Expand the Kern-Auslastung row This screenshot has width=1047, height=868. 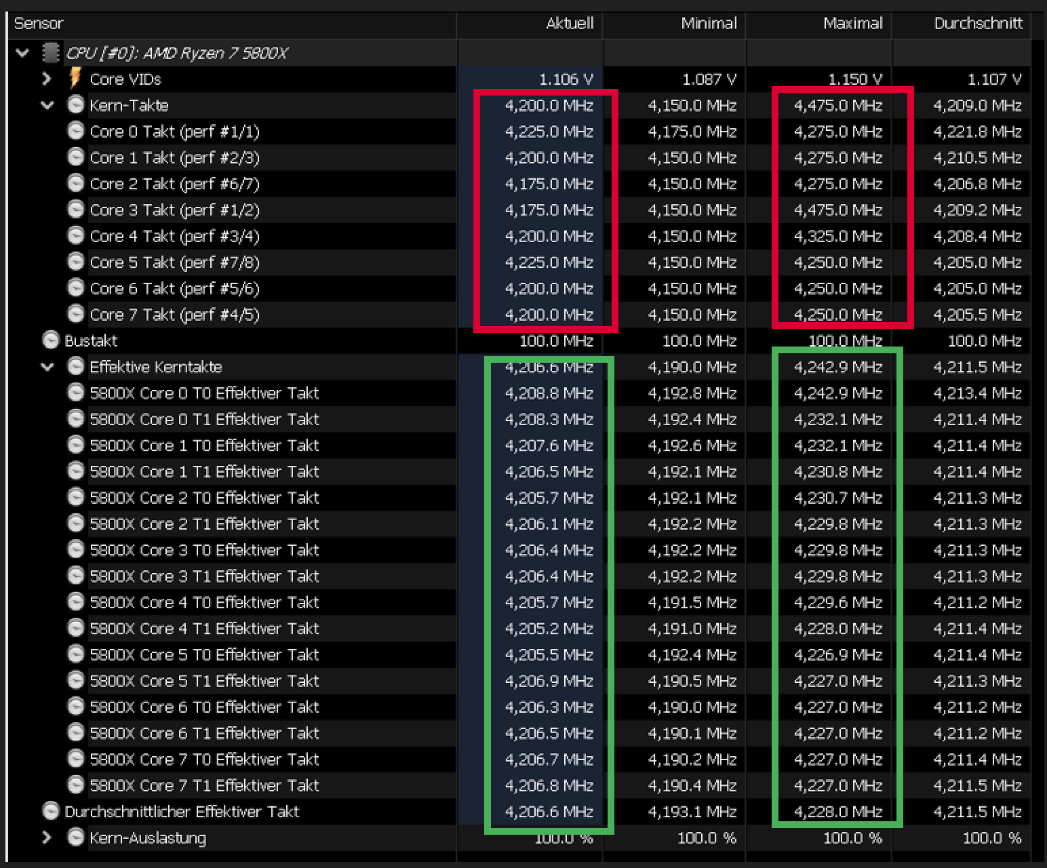point(47,837)
